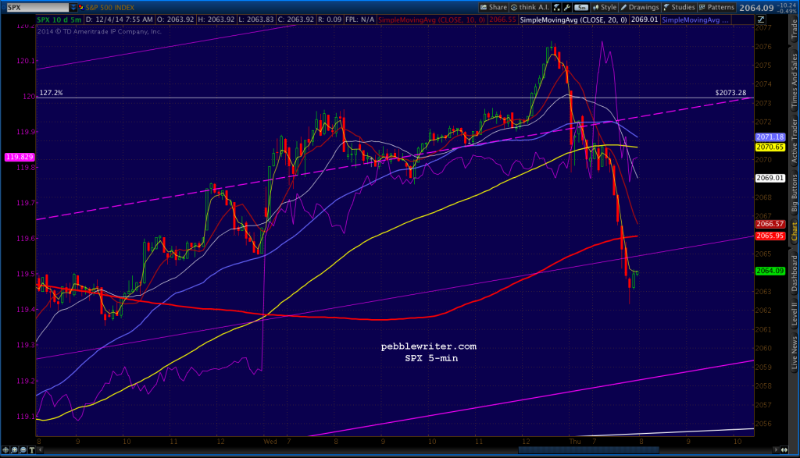Viewport: 800px width, 458px height.
Task: Open the Style menu
Action: (x=605, y=7)
